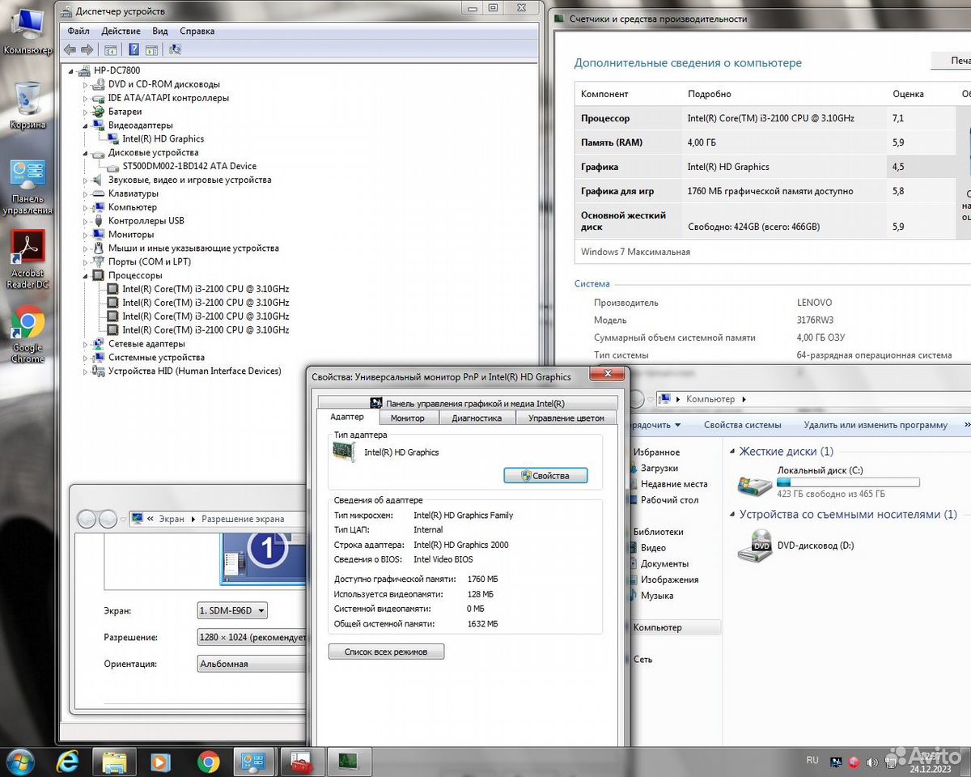Open the Справка menu
Viewport: 971px width, 777px height.
[x=197, y=31]
